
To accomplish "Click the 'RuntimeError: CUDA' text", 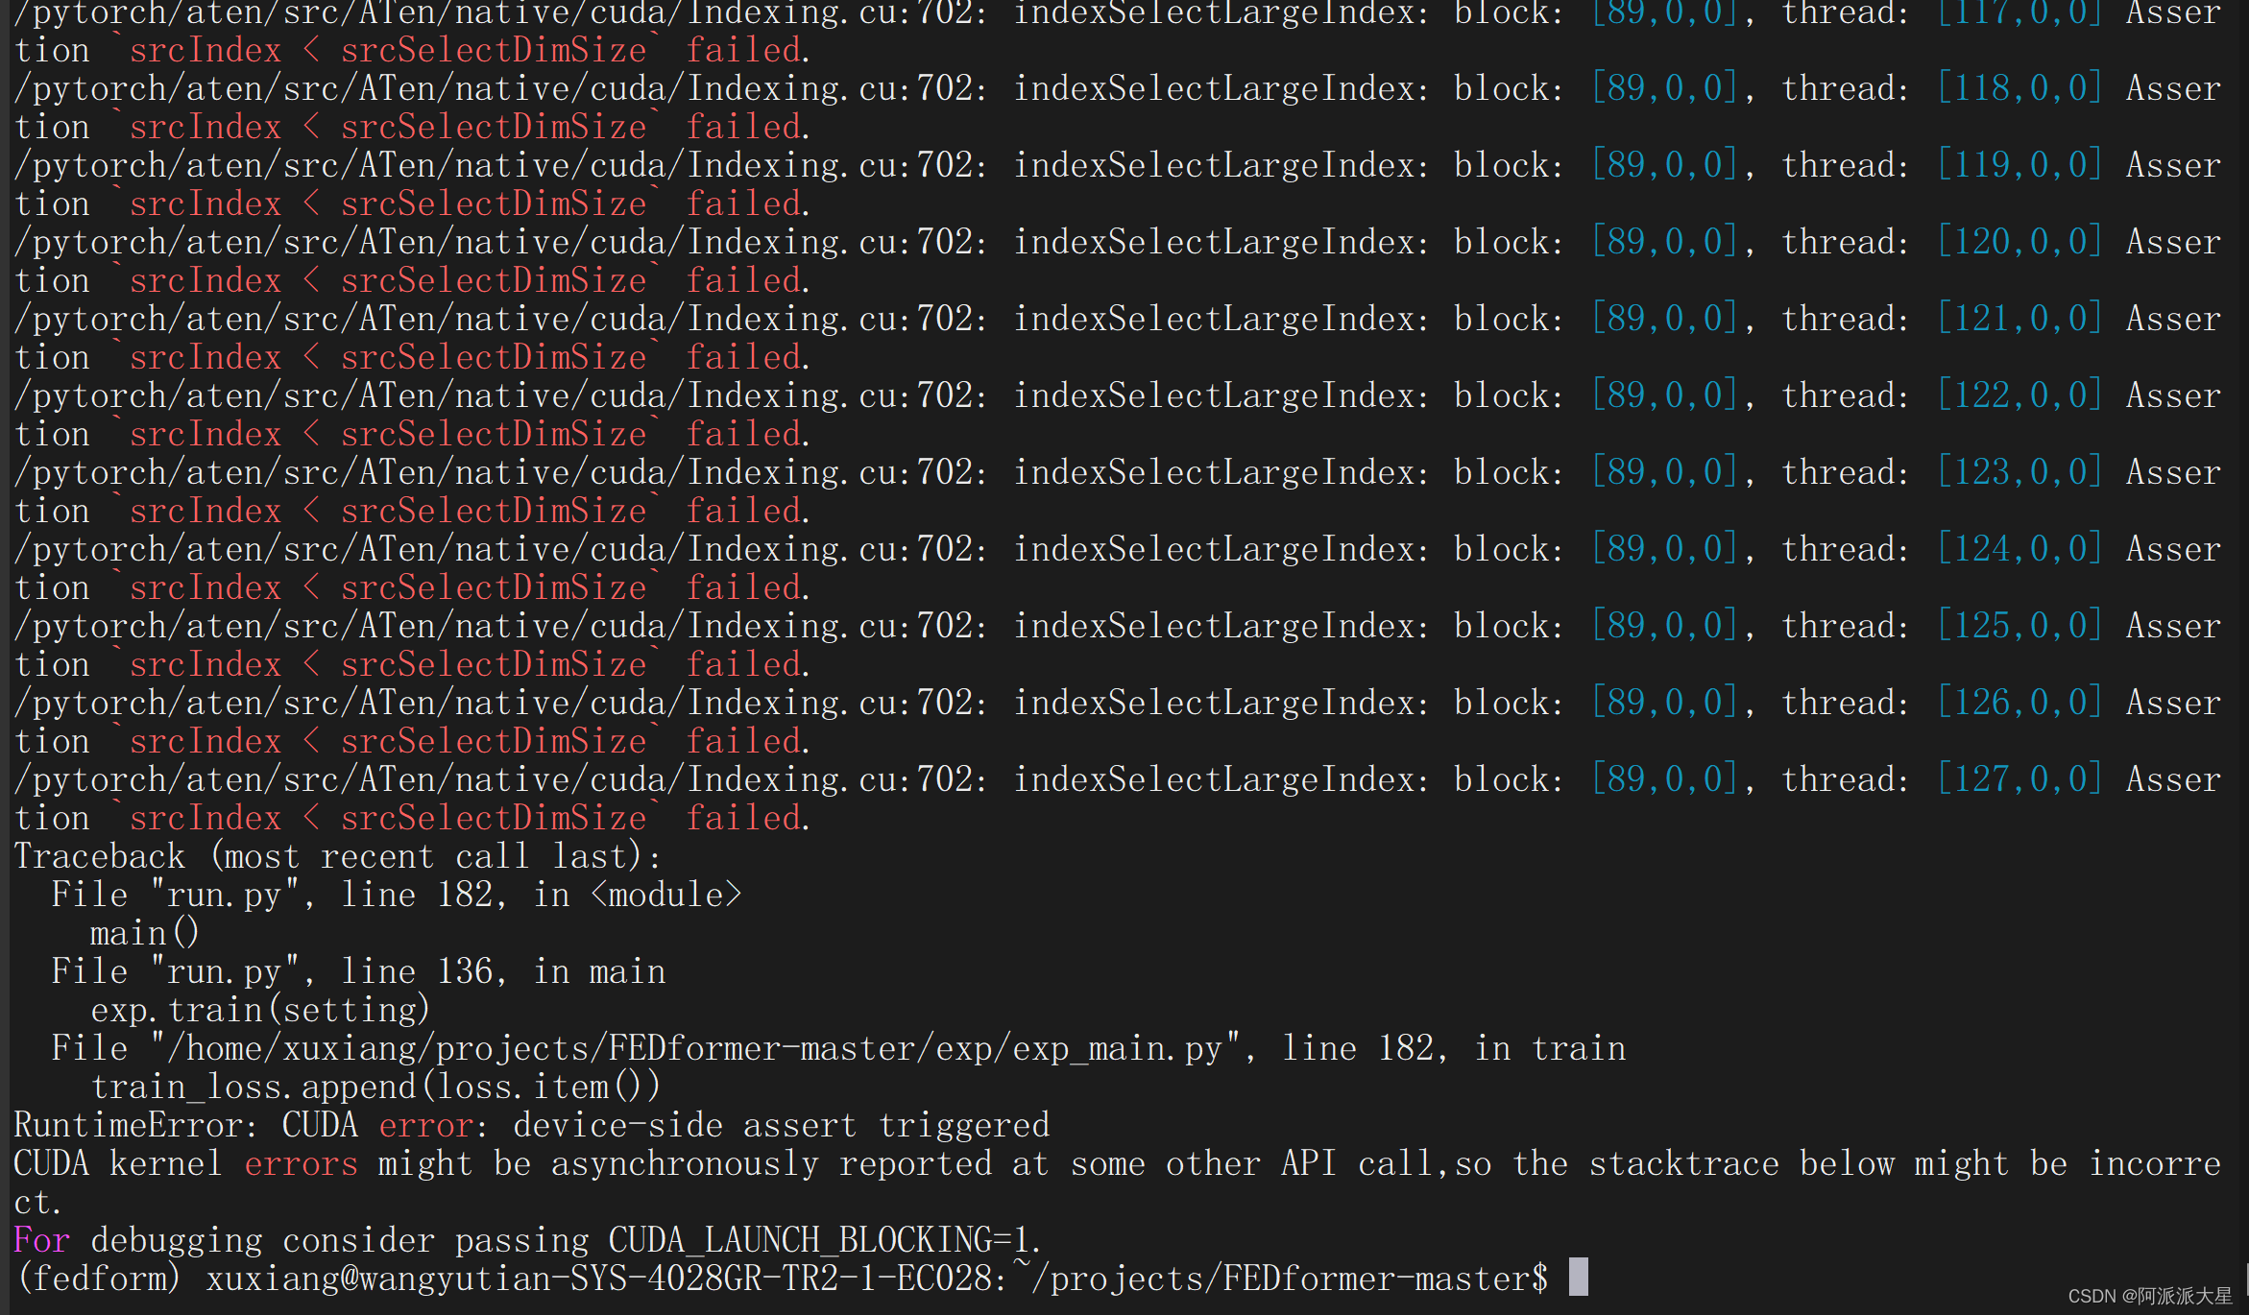I will point(184,1125).
